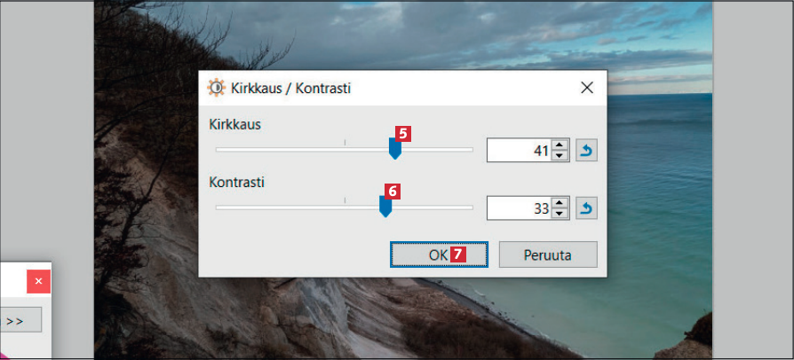
Task: Cancel the dialog with the Peruuta button
Action: 548,254
